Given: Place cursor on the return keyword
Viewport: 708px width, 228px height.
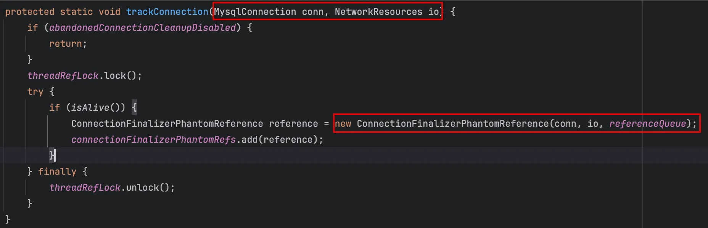Looking at the screenshot, I should [x=65, y=44].
